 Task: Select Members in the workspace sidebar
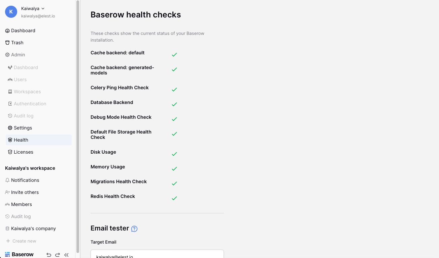click(x=21, y=204)
